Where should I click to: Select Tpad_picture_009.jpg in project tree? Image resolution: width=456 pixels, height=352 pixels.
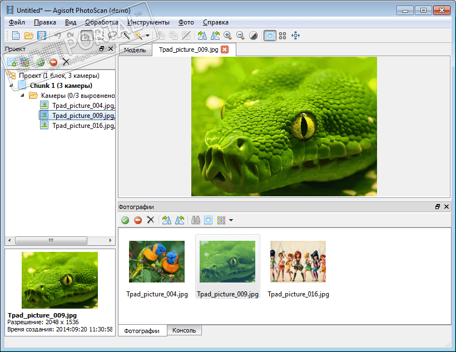click(x=83, y=116)
